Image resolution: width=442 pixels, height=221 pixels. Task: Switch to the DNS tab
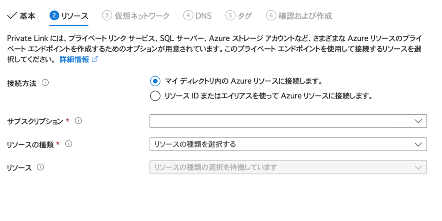point(203,16)
